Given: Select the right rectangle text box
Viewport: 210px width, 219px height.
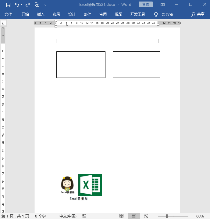Looking at the screenshot, I should 136,64.
